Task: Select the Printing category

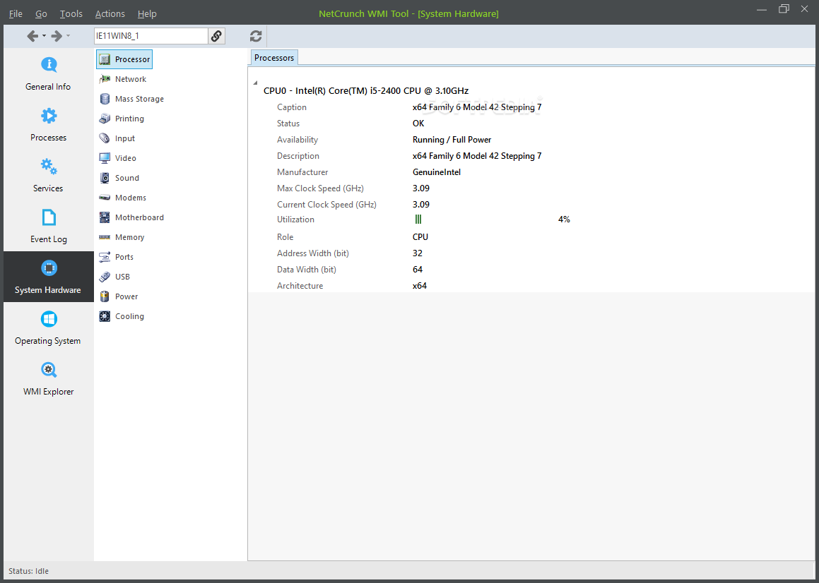Action: (x=122, y=119)
